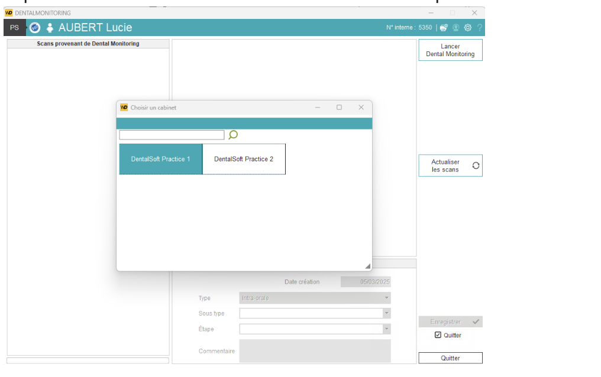Open the Étape dropdown
The height and width of the screenshot is (377, 601).
coord(315,329)
